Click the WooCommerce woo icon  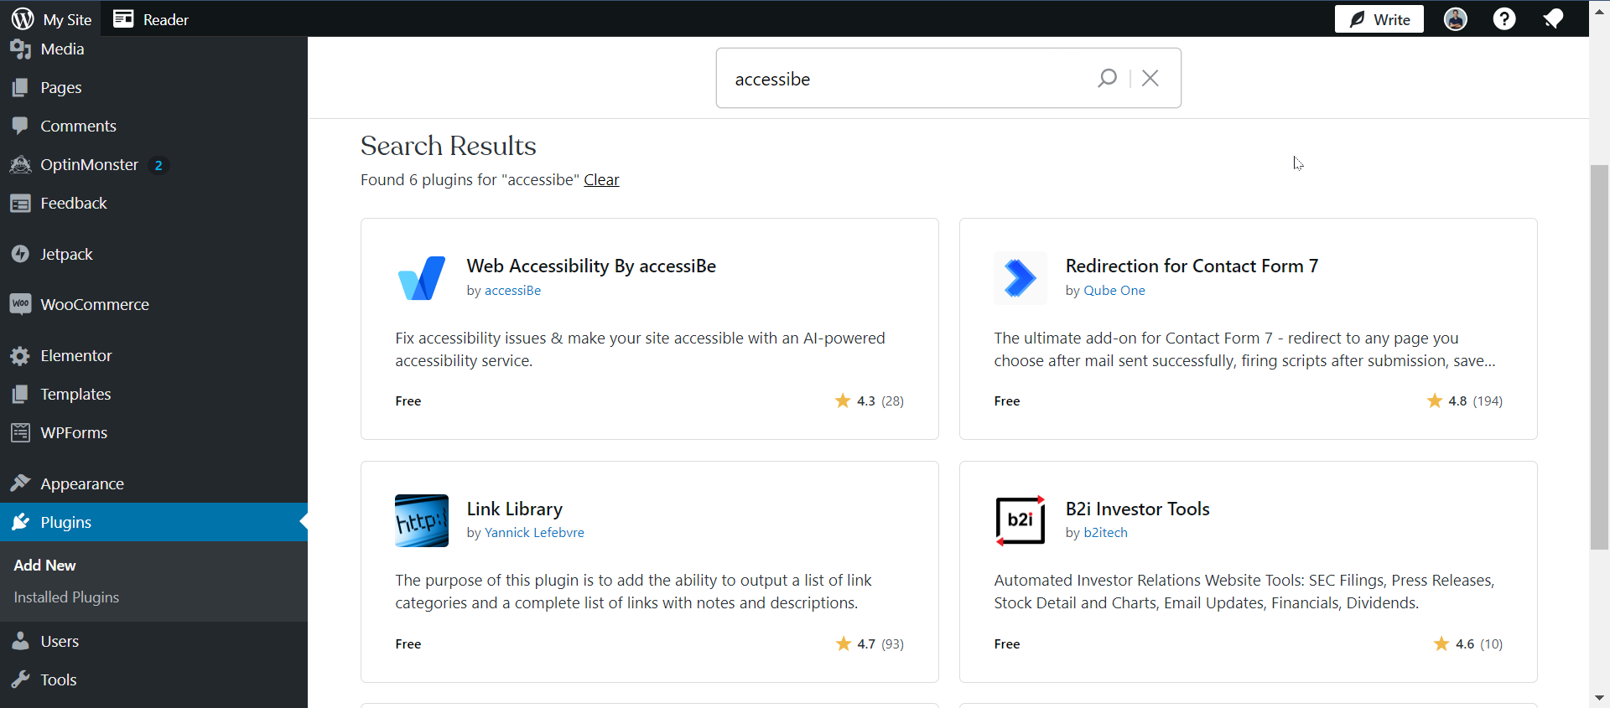(20, 304)
